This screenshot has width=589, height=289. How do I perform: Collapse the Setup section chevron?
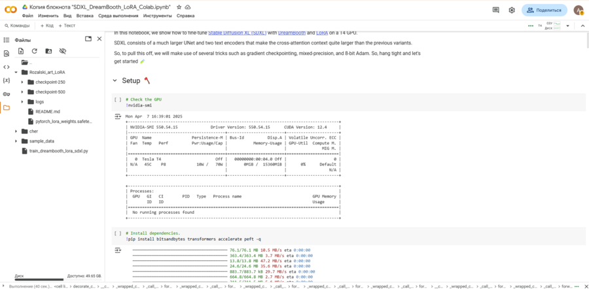coord(115,80)
